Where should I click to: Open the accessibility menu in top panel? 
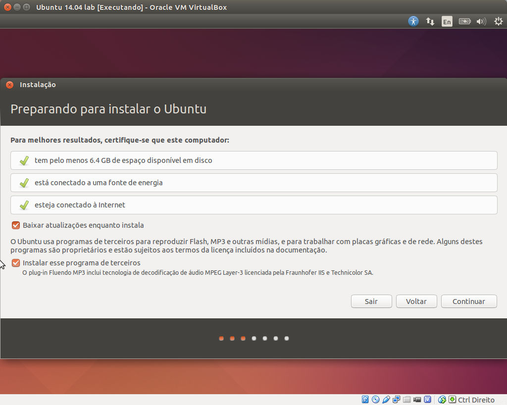[413, 21]
